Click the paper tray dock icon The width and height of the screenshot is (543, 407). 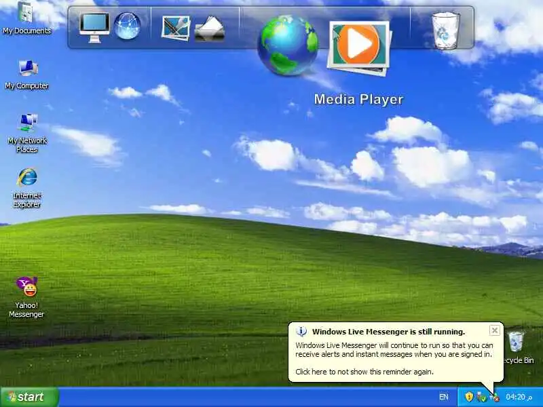pyautogui.click(x=210, y=29)
